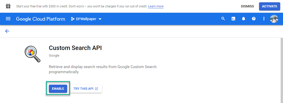Screen dimensions: 283x103
Task: Open TRY THIS API in new tab
Action: [x=86, y=89]
